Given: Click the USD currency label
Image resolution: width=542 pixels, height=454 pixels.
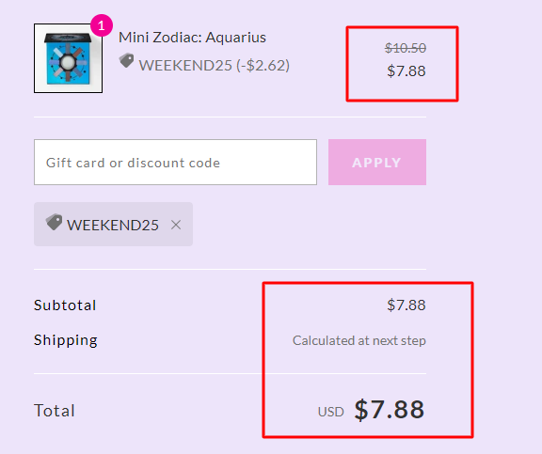Looking at the screenshot, I should point(331,412).
